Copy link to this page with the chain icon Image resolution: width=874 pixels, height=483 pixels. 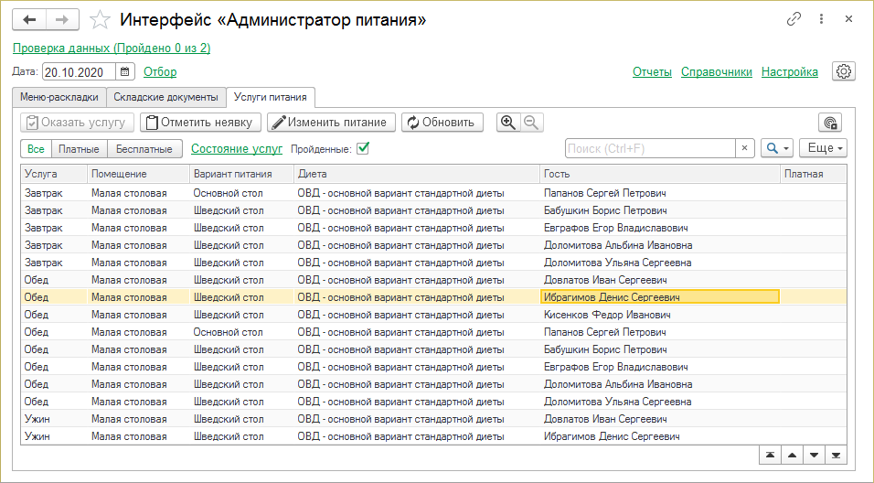[794, 19]
